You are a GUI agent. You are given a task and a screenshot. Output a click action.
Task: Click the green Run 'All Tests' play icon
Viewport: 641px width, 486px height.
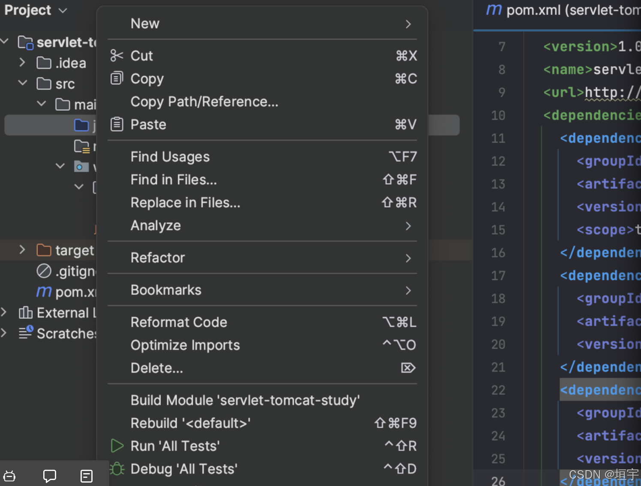[x=117, y=446]
